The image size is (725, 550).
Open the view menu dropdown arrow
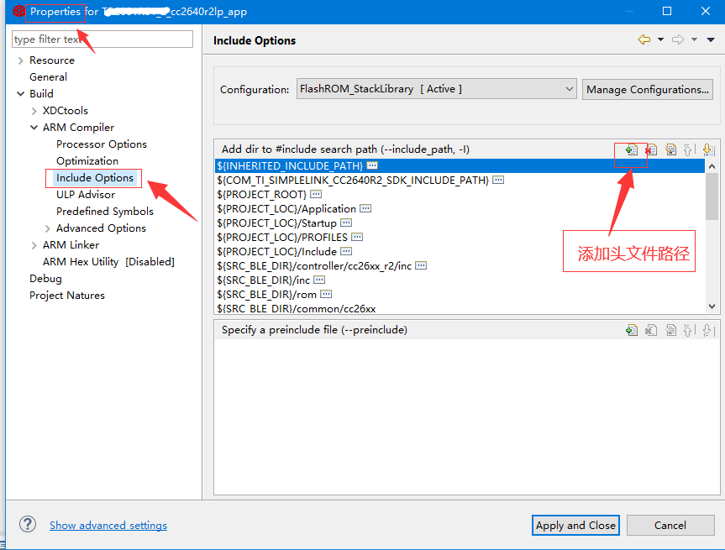tap(711, 39)
